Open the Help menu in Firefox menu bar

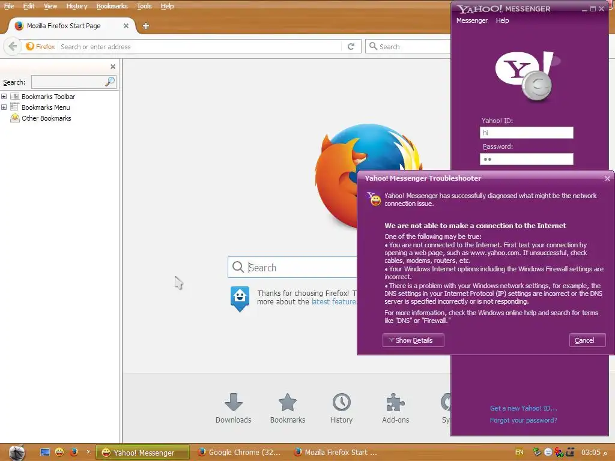pos(167,6)
